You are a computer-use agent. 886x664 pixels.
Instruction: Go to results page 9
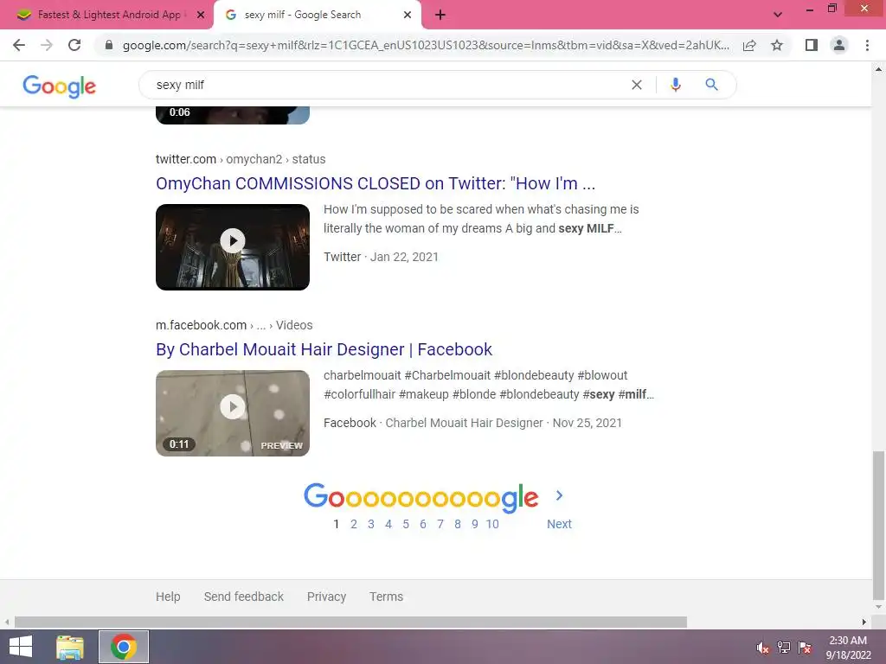click(475, 524)
